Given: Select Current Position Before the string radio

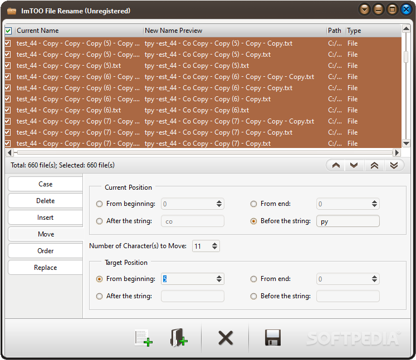Looking at the screenshot, I should coord(253,221).
